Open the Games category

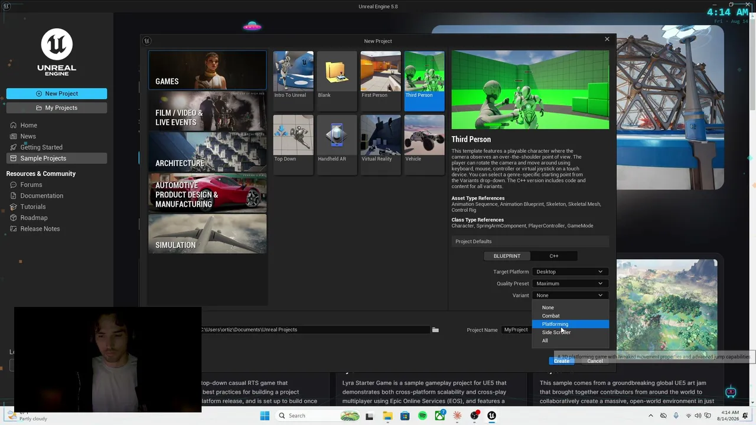[207, 70]
